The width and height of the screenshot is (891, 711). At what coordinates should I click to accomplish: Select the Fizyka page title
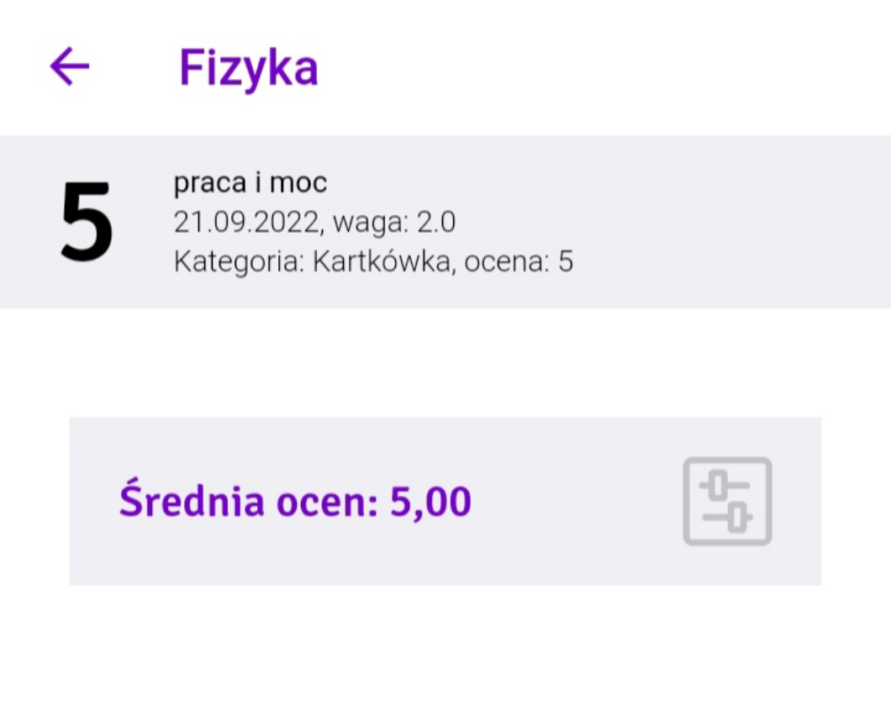[249, 67]
